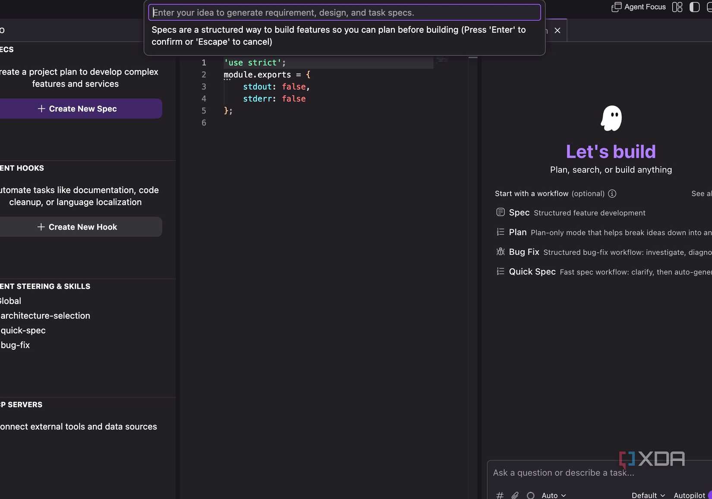Screen dimensions: 712x499
Task: Click the stdout: false code line
Action: (276, 87)
